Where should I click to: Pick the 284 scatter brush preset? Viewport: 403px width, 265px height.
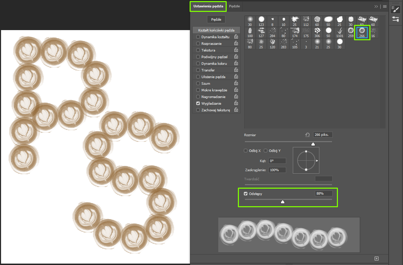point(273,33)
